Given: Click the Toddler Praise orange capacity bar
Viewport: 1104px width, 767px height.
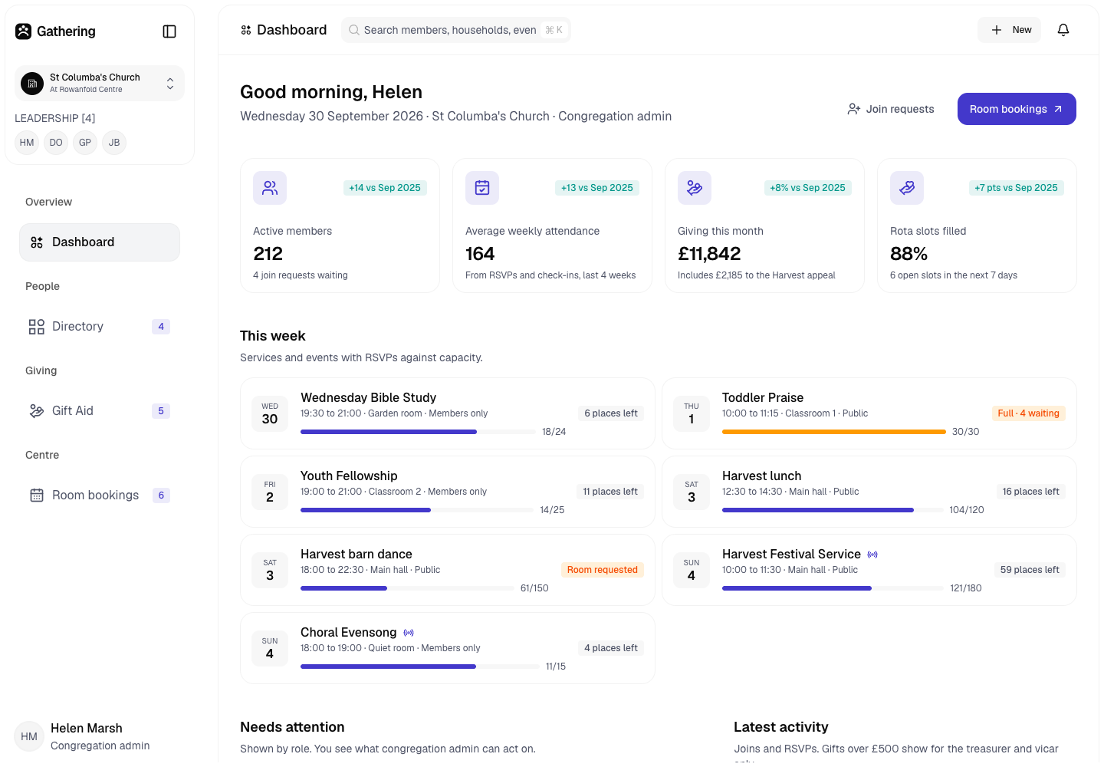Looking at the screenshot, I should click(834, 432).
